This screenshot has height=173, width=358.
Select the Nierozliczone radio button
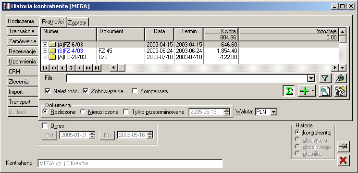pos(83,112)
